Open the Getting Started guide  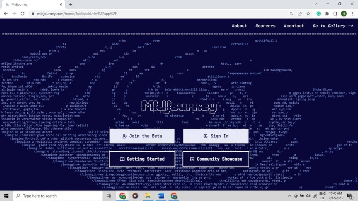tap(142, 159)
